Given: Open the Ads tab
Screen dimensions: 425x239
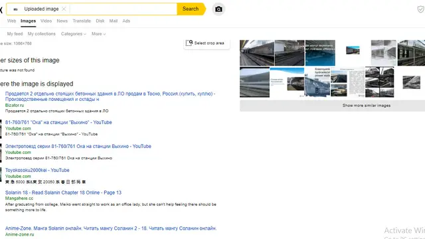Looking at the screenshot, I should (x=126, y=21).
